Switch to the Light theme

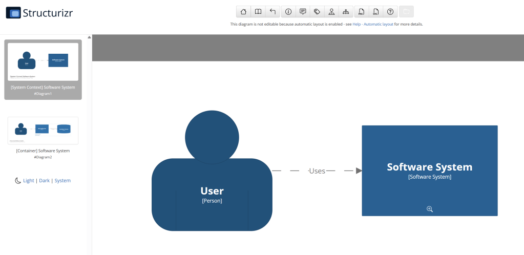tap(28, 181)
